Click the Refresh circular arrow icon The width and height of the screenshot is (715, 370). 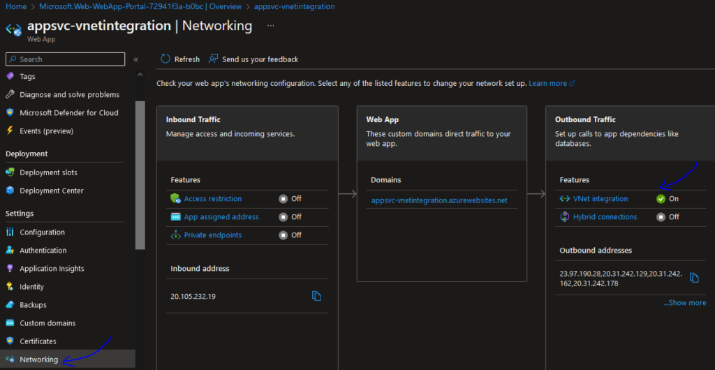165,59
